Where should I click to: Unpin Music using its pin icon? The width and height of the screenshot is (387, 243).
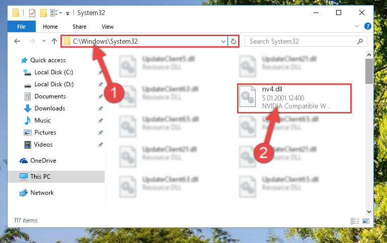(100, 120)
